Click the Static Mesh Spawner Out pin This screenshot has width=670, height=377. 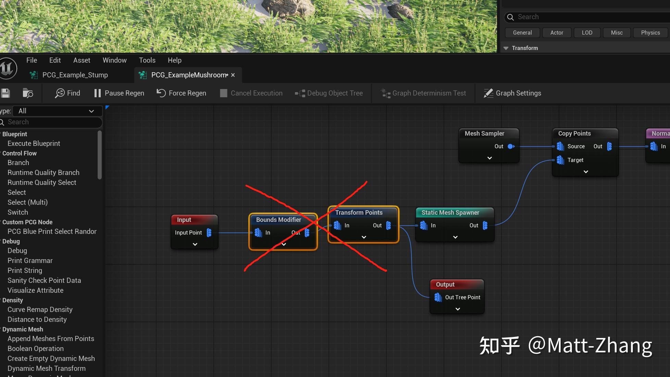tap(485, 225)
